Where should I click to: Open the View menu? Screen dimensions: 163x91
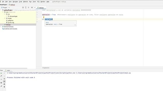(x=10, y=2)
